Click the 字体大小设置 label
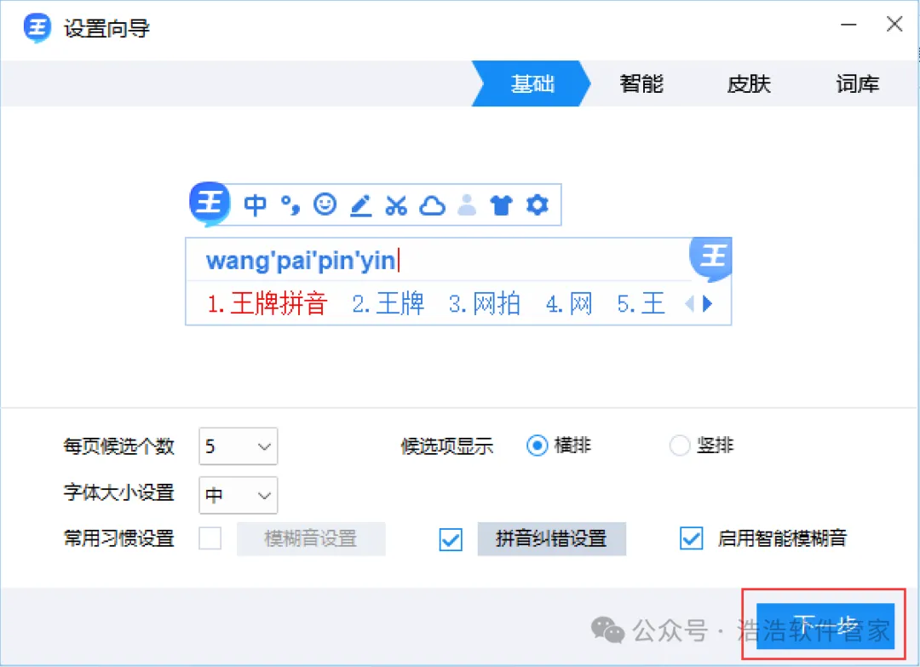920x667 pixels. 118,492
